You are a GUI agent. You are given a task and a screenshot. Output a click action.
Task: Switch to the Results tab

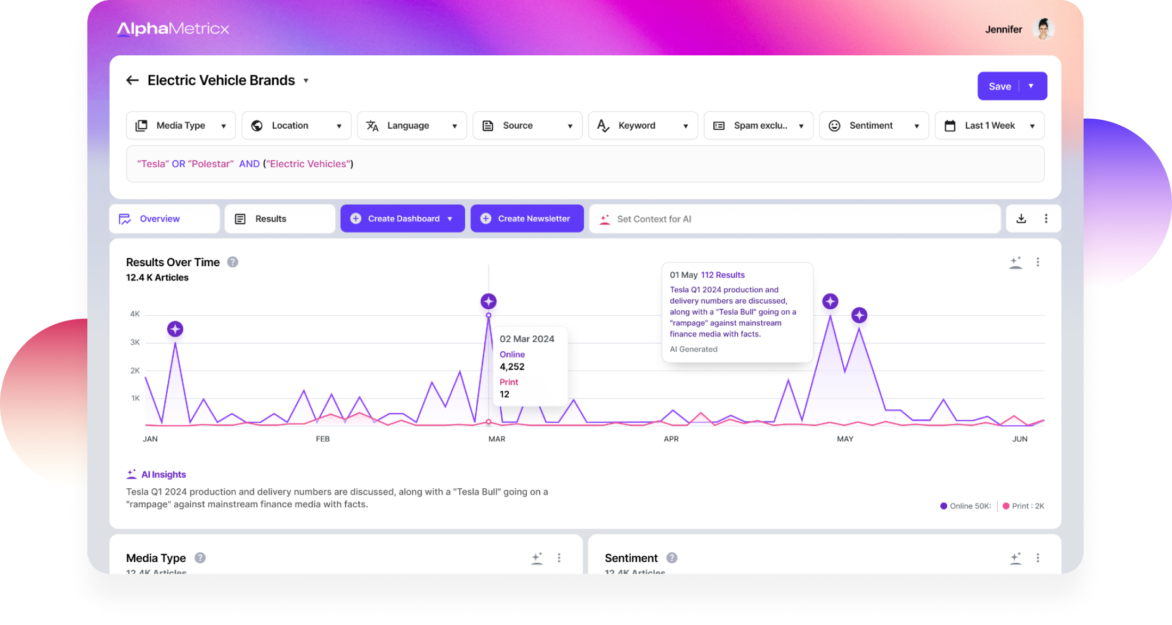pos(280,219)
